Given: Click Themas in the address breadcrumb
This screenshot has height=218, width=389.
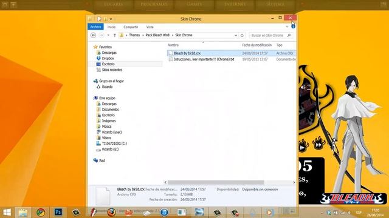Looking at the screenshot, I should pyautogui.click(x=134, y=35).
